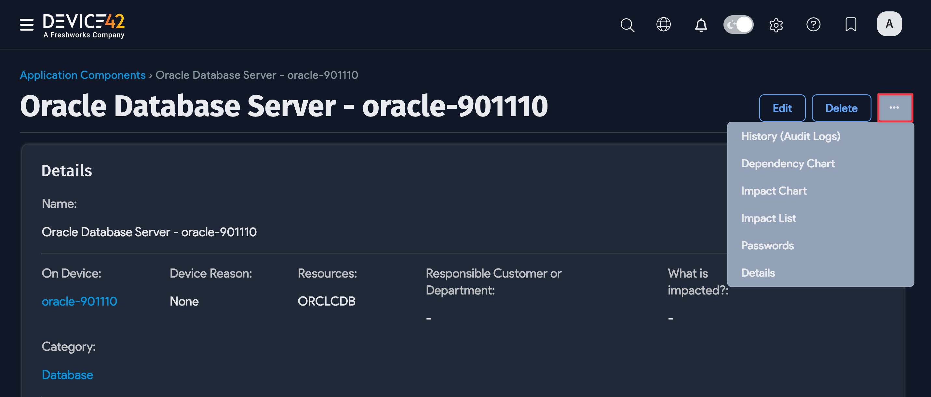Click the globe language icon
Viewport: 931px width, 397px height.
click(664, 25)
